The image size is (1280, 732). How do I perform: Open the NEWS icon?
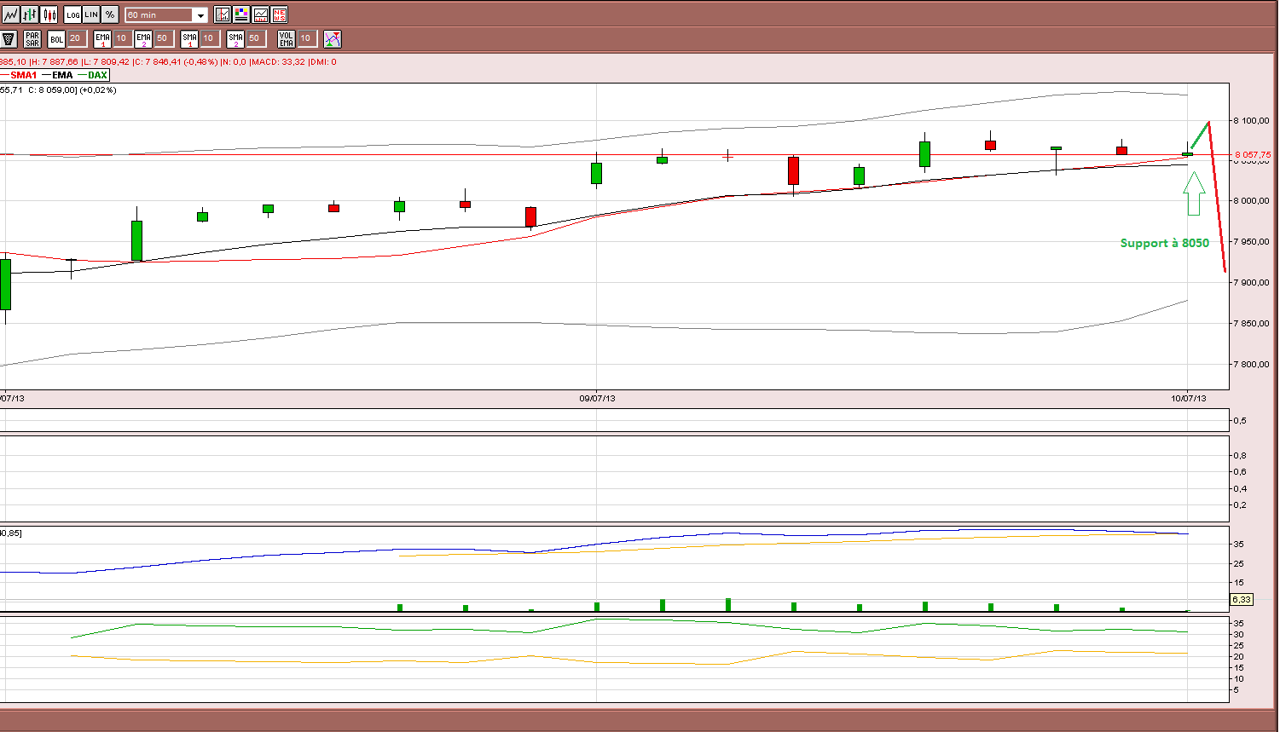point(279,14)
